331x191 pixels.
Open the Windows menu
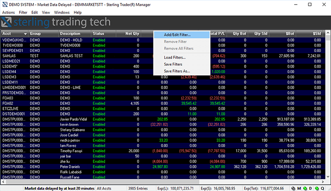62,12
